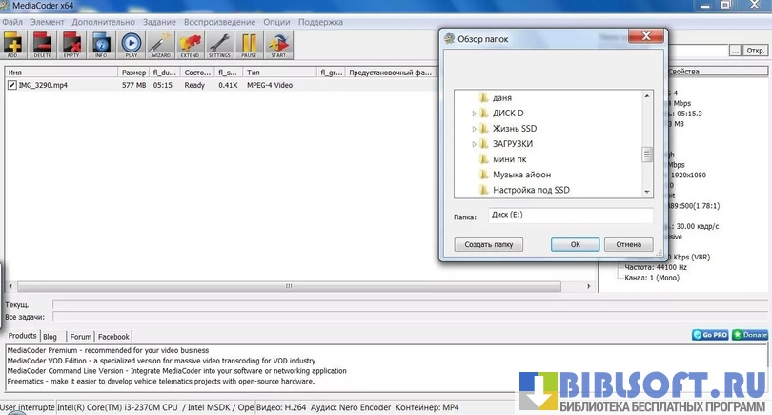Image resolution: width=772 pixels, height=415 pixels.
Task: Select the Музыка айфон folder
Action: tap(521, 175)
